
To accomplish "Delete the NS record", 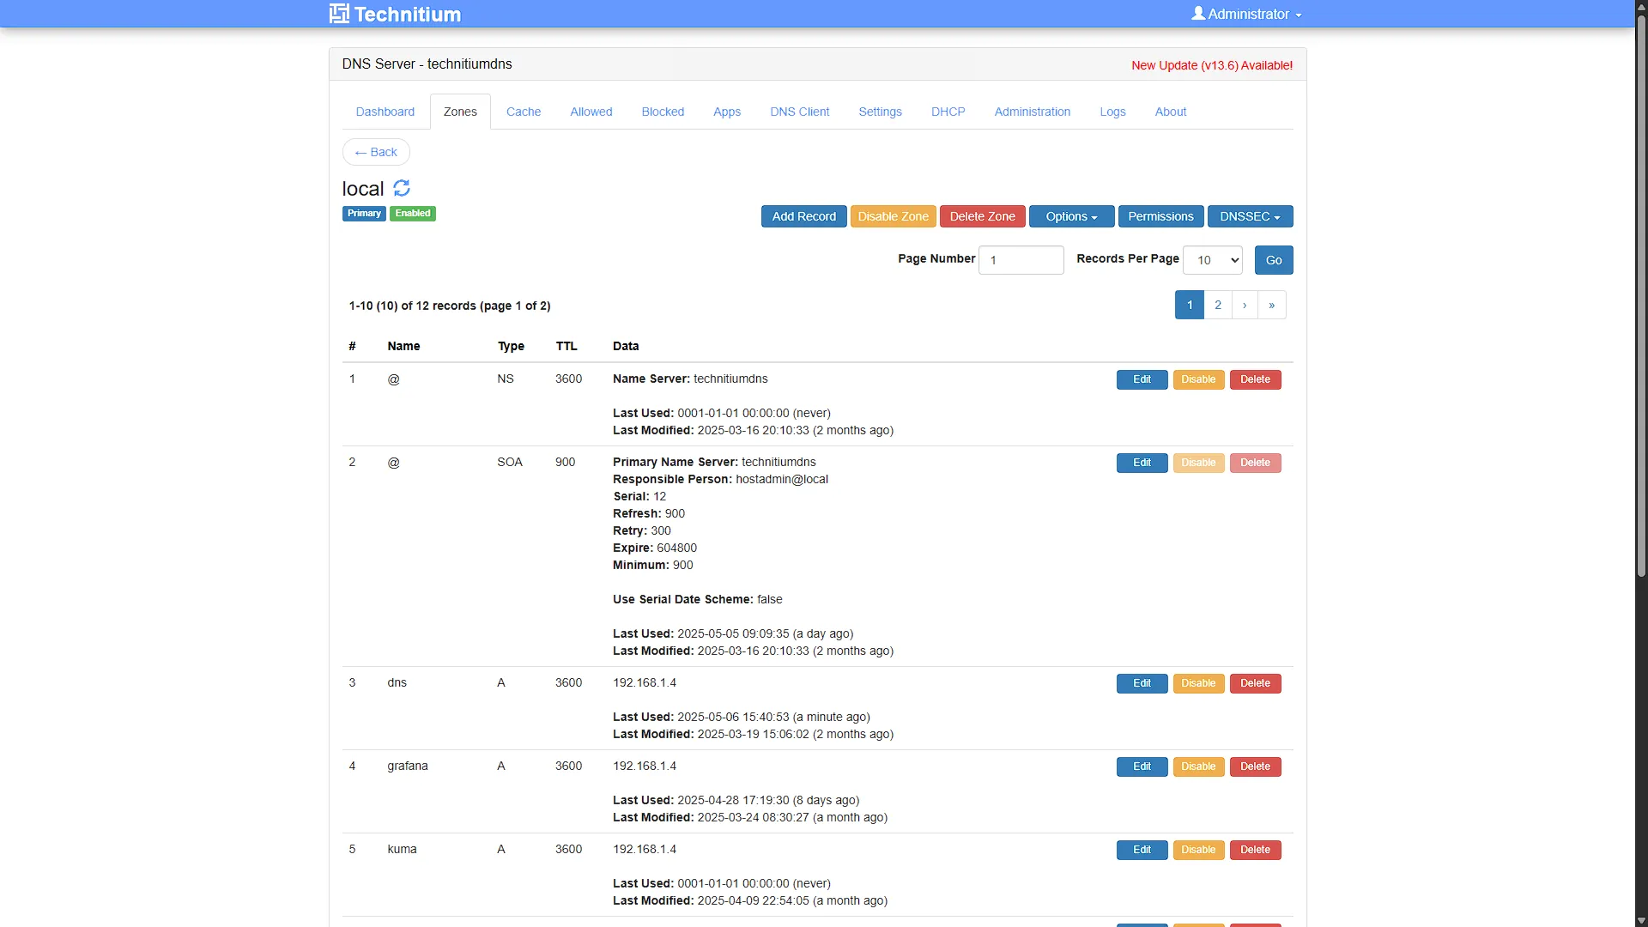I will 1256,379.
